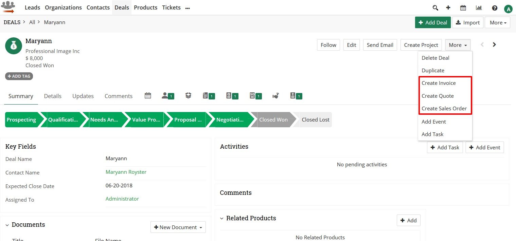Open the Maryann Royster contact link
The height and width of the screenshot is (241, 516).
[126, 172]
